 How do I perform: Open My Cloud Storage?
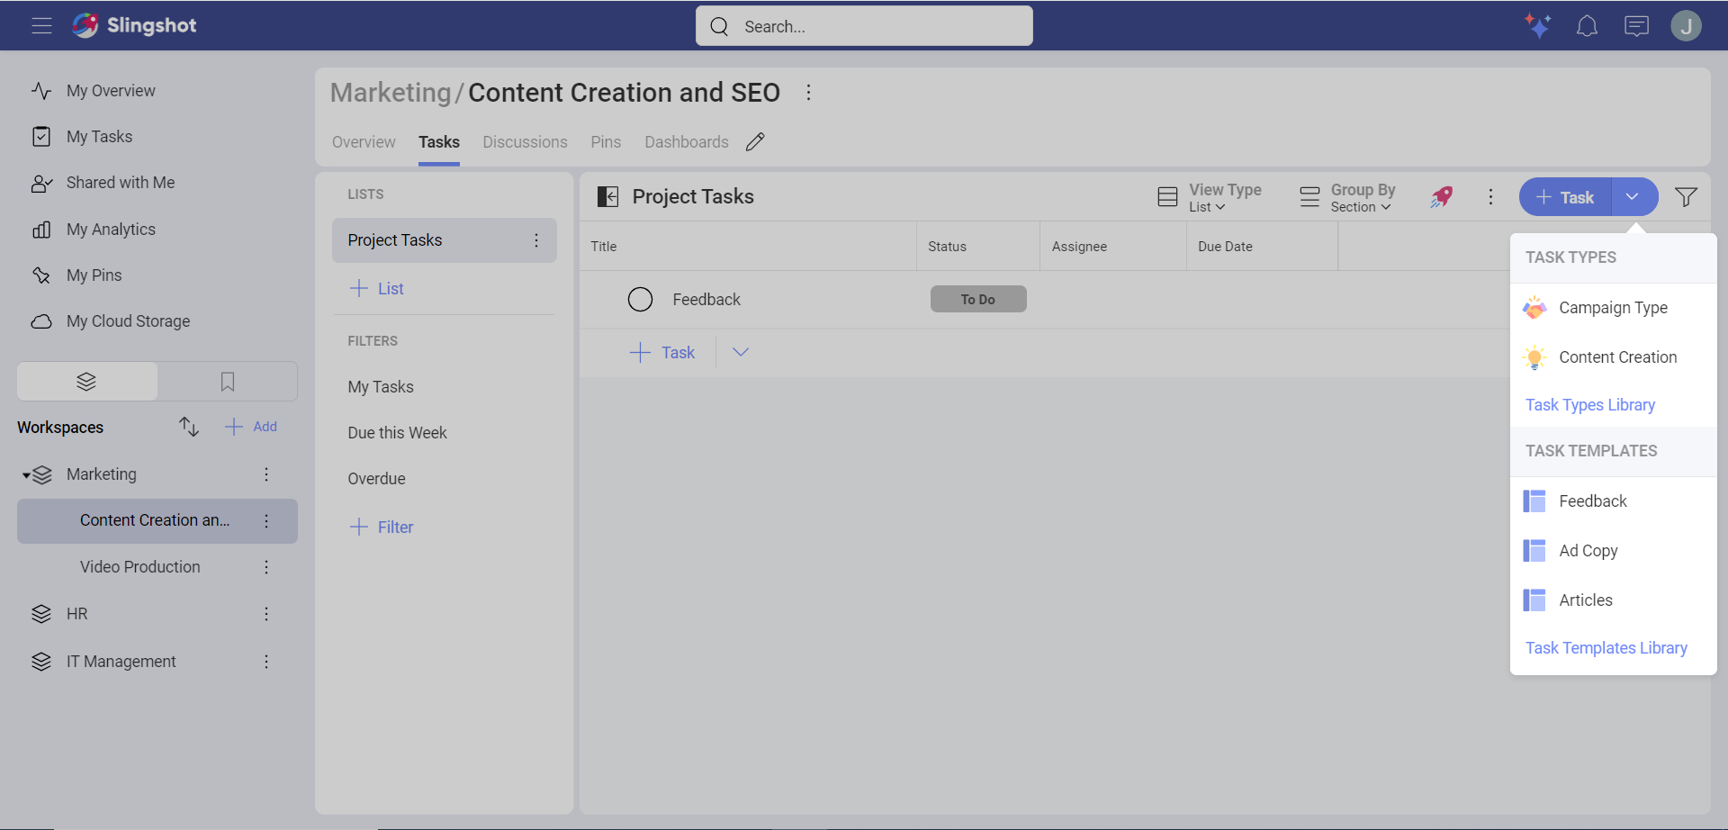coord(128,321)
